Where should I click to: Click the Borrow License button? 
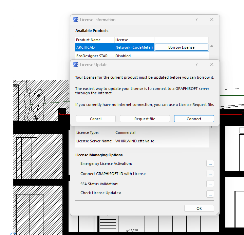pos(182,47)
